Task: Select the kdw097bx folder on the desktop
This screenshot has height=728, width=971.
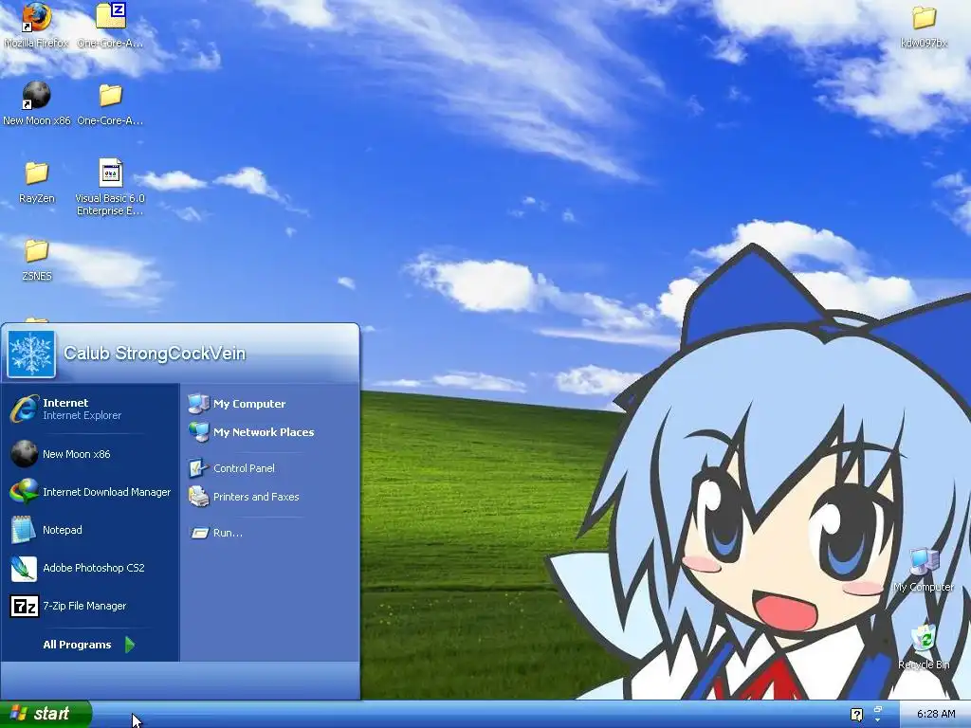Action: 924,26
